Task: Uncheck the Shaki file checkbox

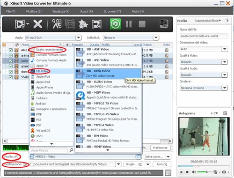Action: [x=11, y=77]
